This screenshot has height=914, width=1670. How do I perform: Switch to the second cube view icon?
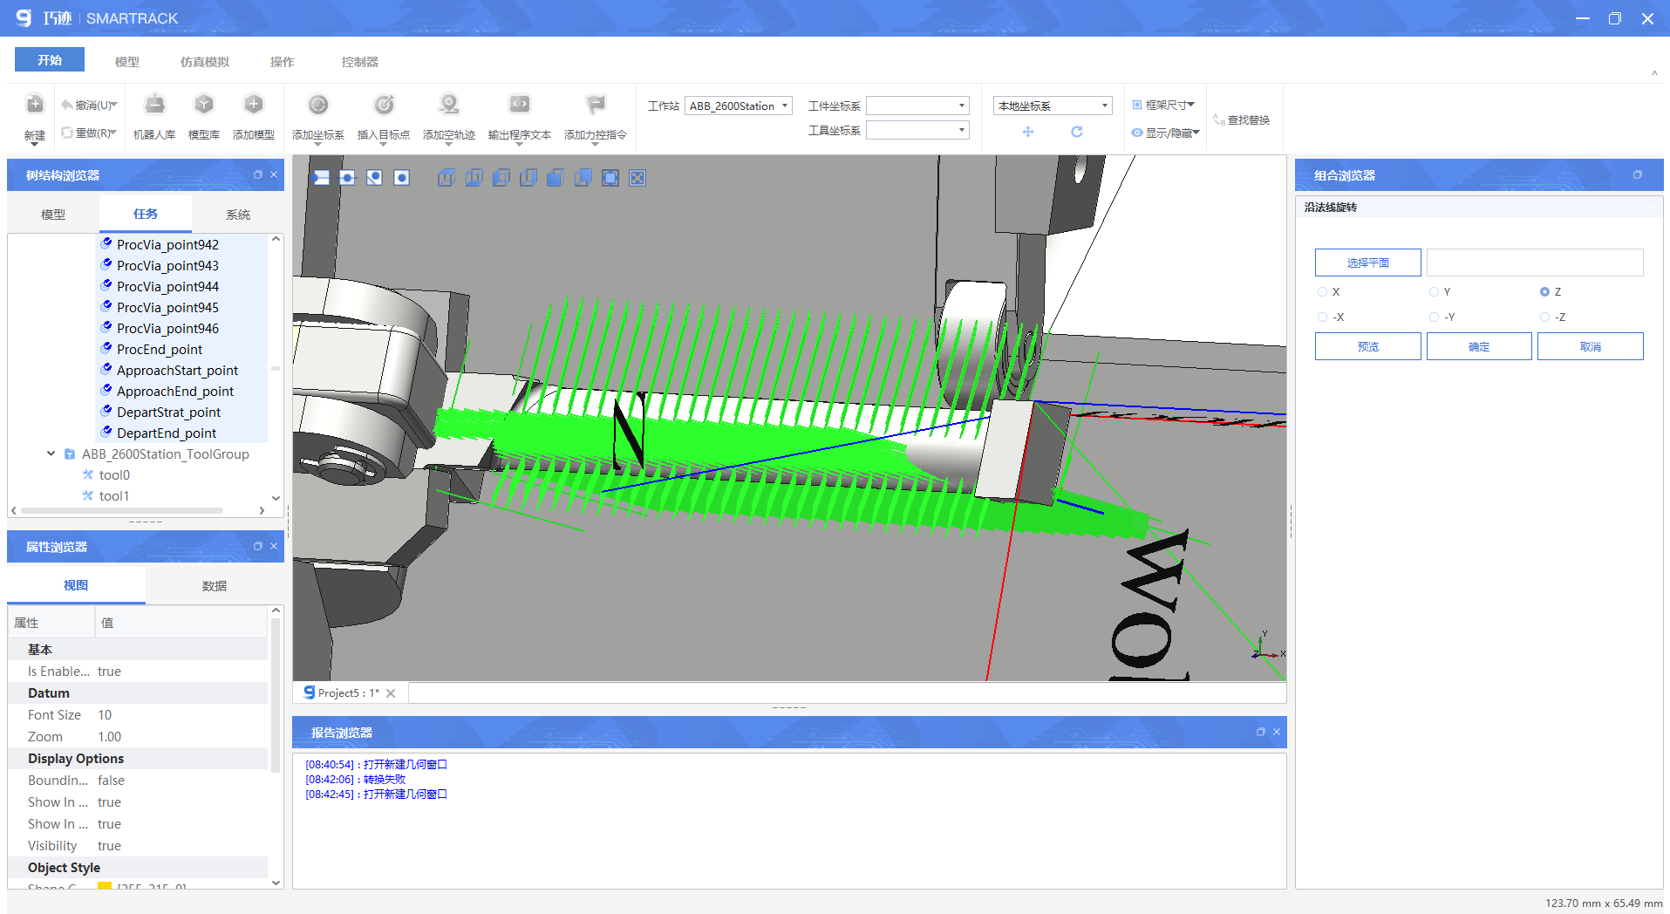click(x=474, y=178)
